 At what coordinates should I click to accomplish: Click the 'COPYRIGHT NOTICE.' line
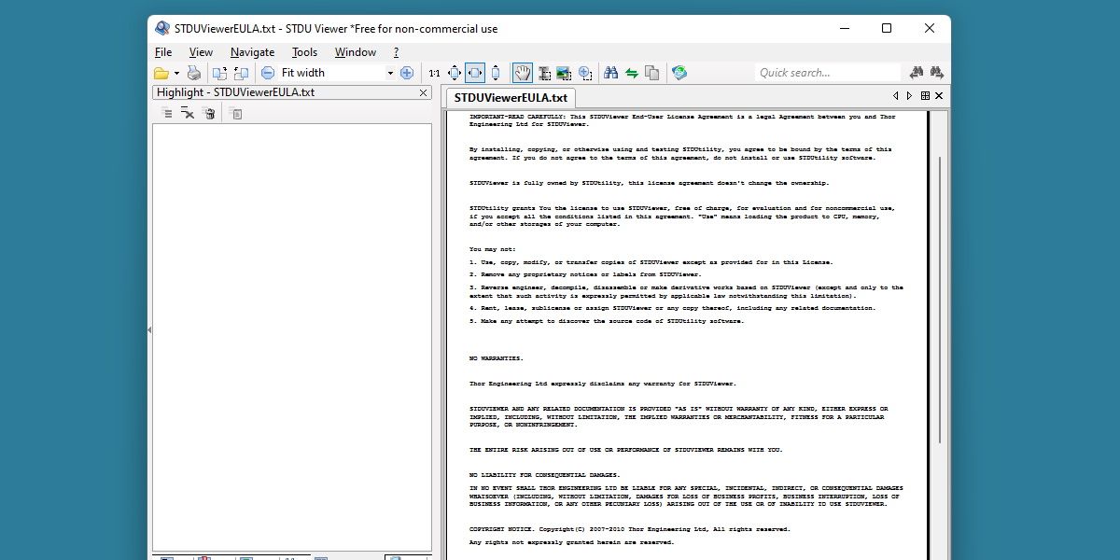click(629, 529)
